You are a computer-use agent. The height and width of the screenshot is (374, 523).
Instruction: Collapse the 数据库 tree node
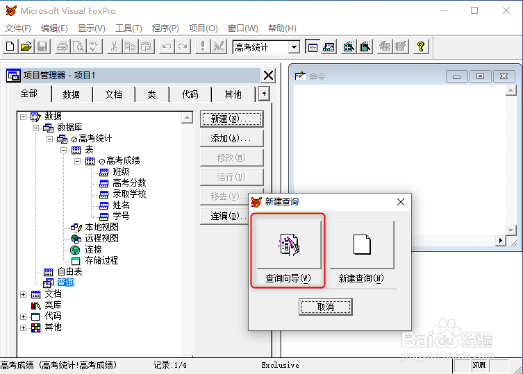(x=35, y=128)
